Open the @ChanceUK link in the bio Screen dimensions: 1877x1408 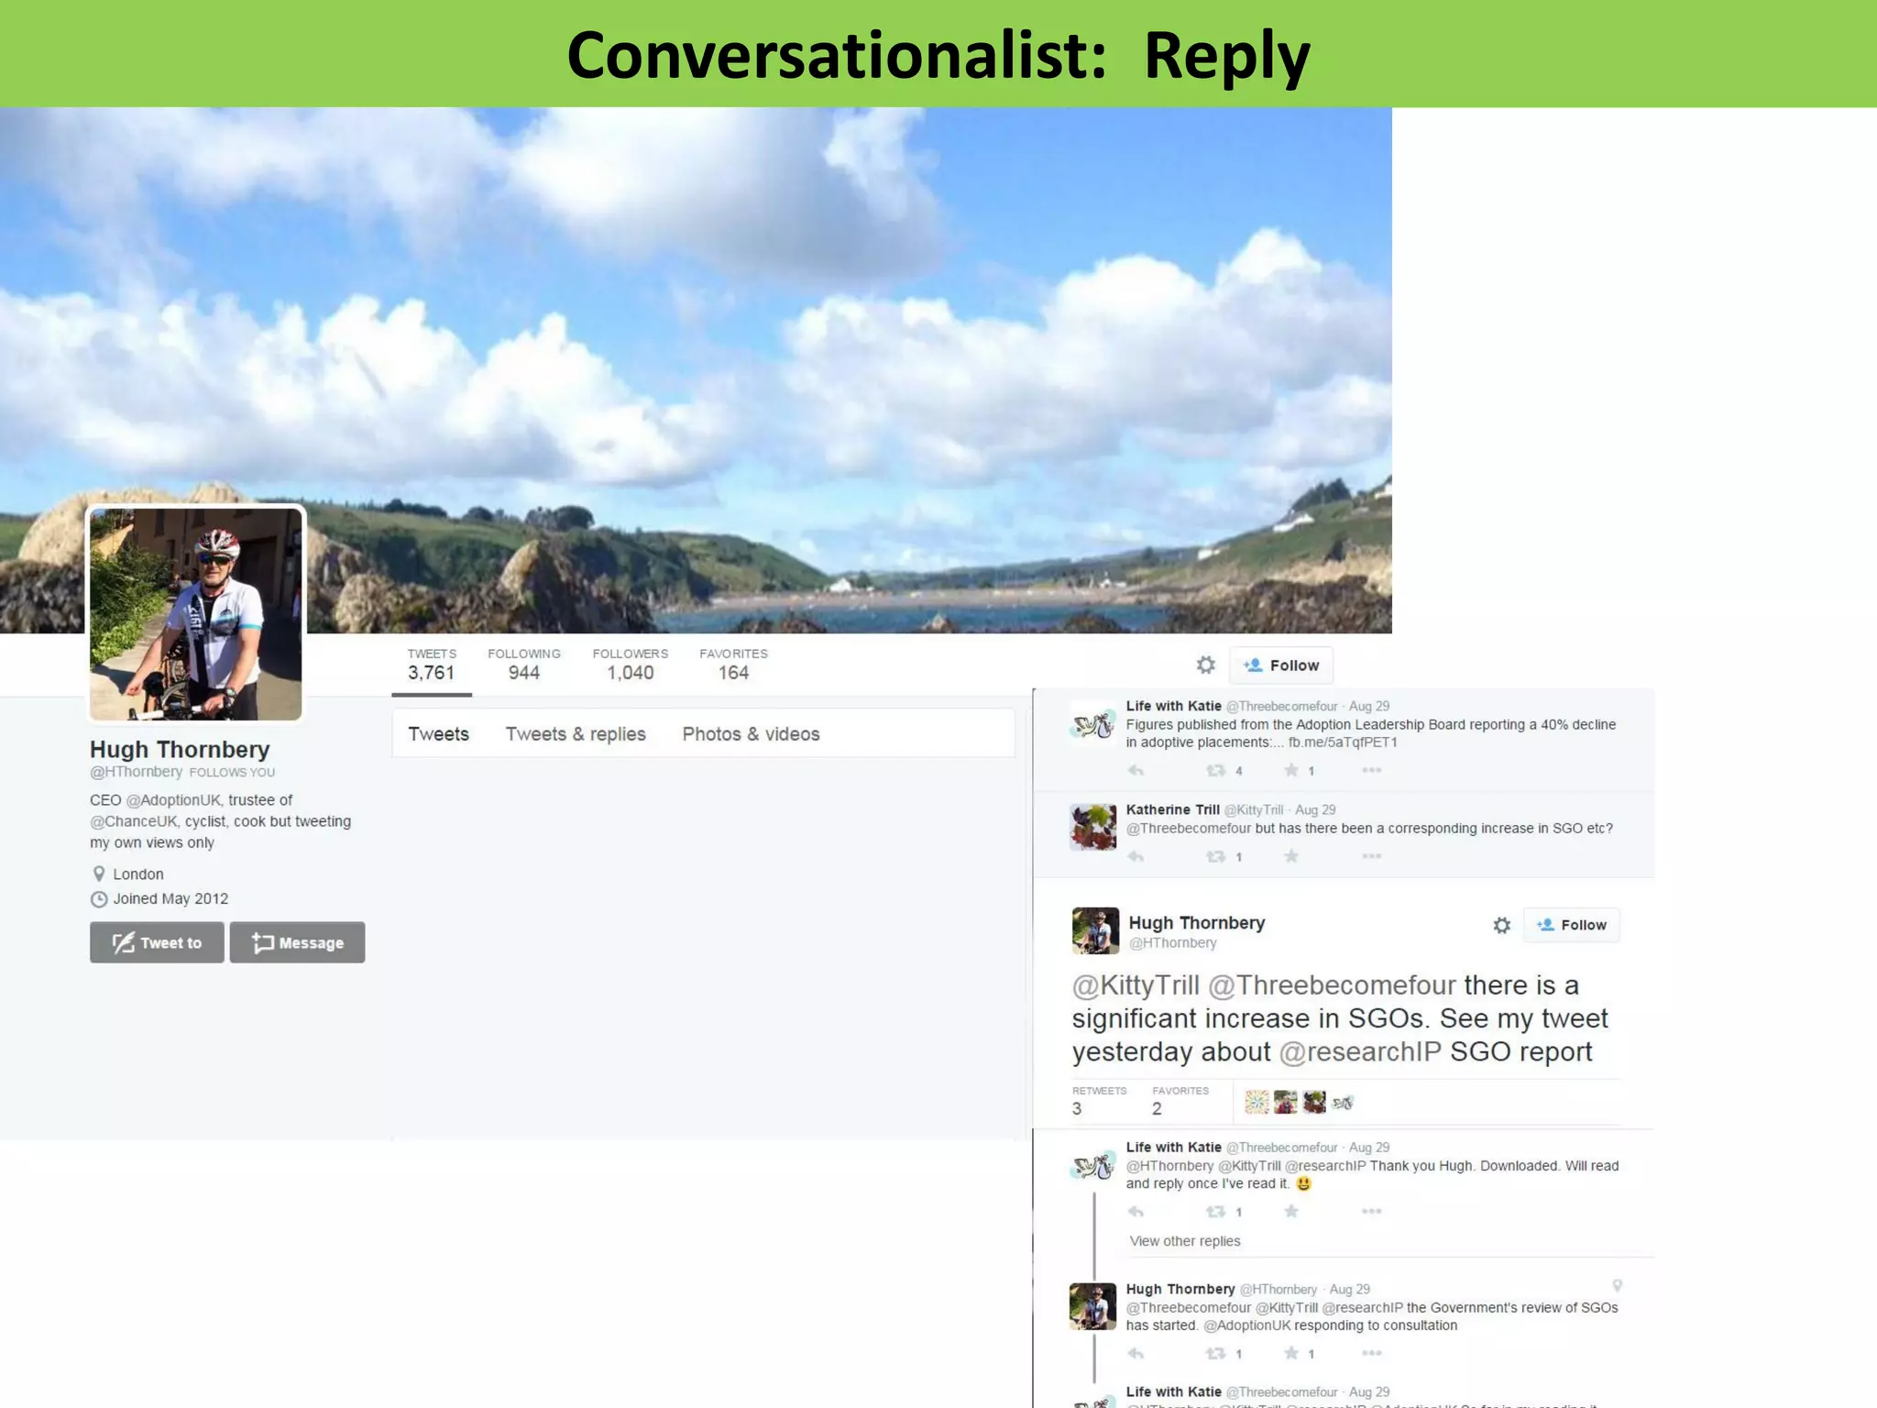pyautogui.click(x=133, y=821)
